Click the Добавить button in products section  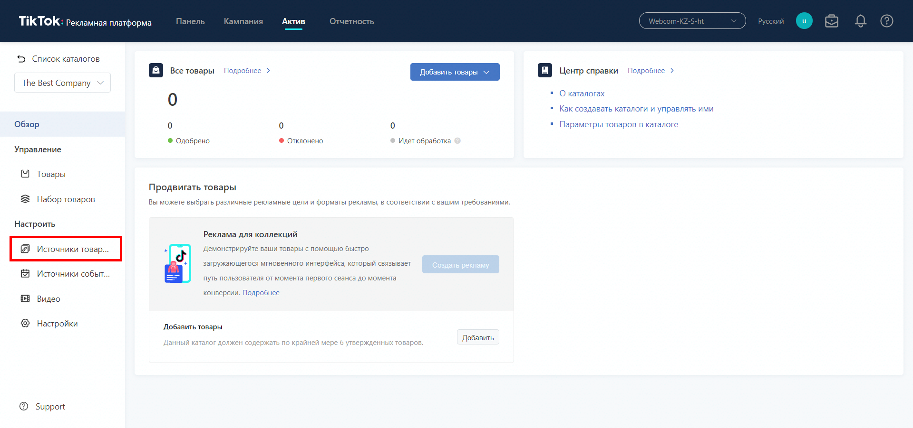(x=477, y=337)
